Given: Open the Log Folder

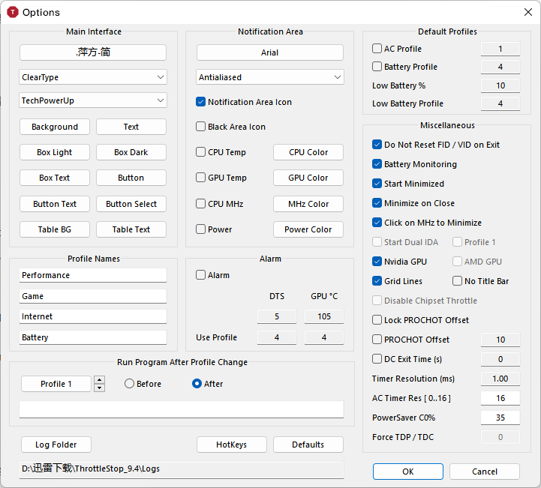Looking at the screenshot, I should point(55,445).
